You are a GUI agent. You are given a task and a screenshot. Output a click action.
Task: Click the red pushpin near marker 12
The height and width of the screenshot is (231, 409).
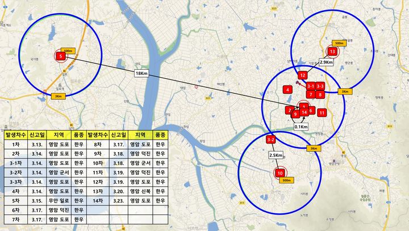298,83
